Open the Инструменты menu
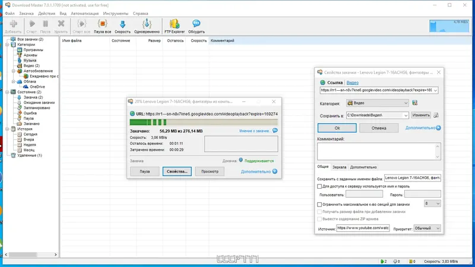Image resolution: width=475 pixels, height=267 pixels. click(x=115, y=13)
